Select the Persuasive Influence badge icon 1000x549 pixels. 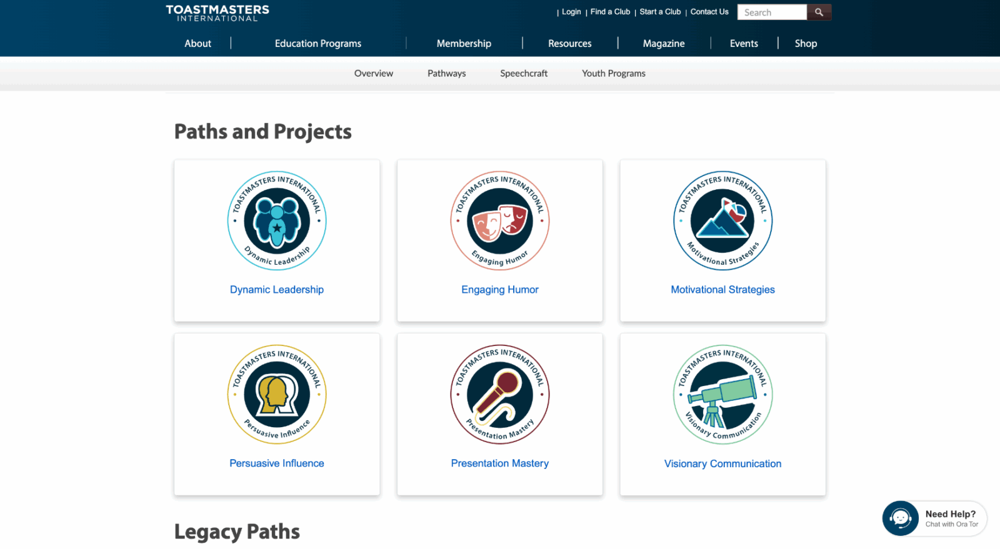coord(277,394)
